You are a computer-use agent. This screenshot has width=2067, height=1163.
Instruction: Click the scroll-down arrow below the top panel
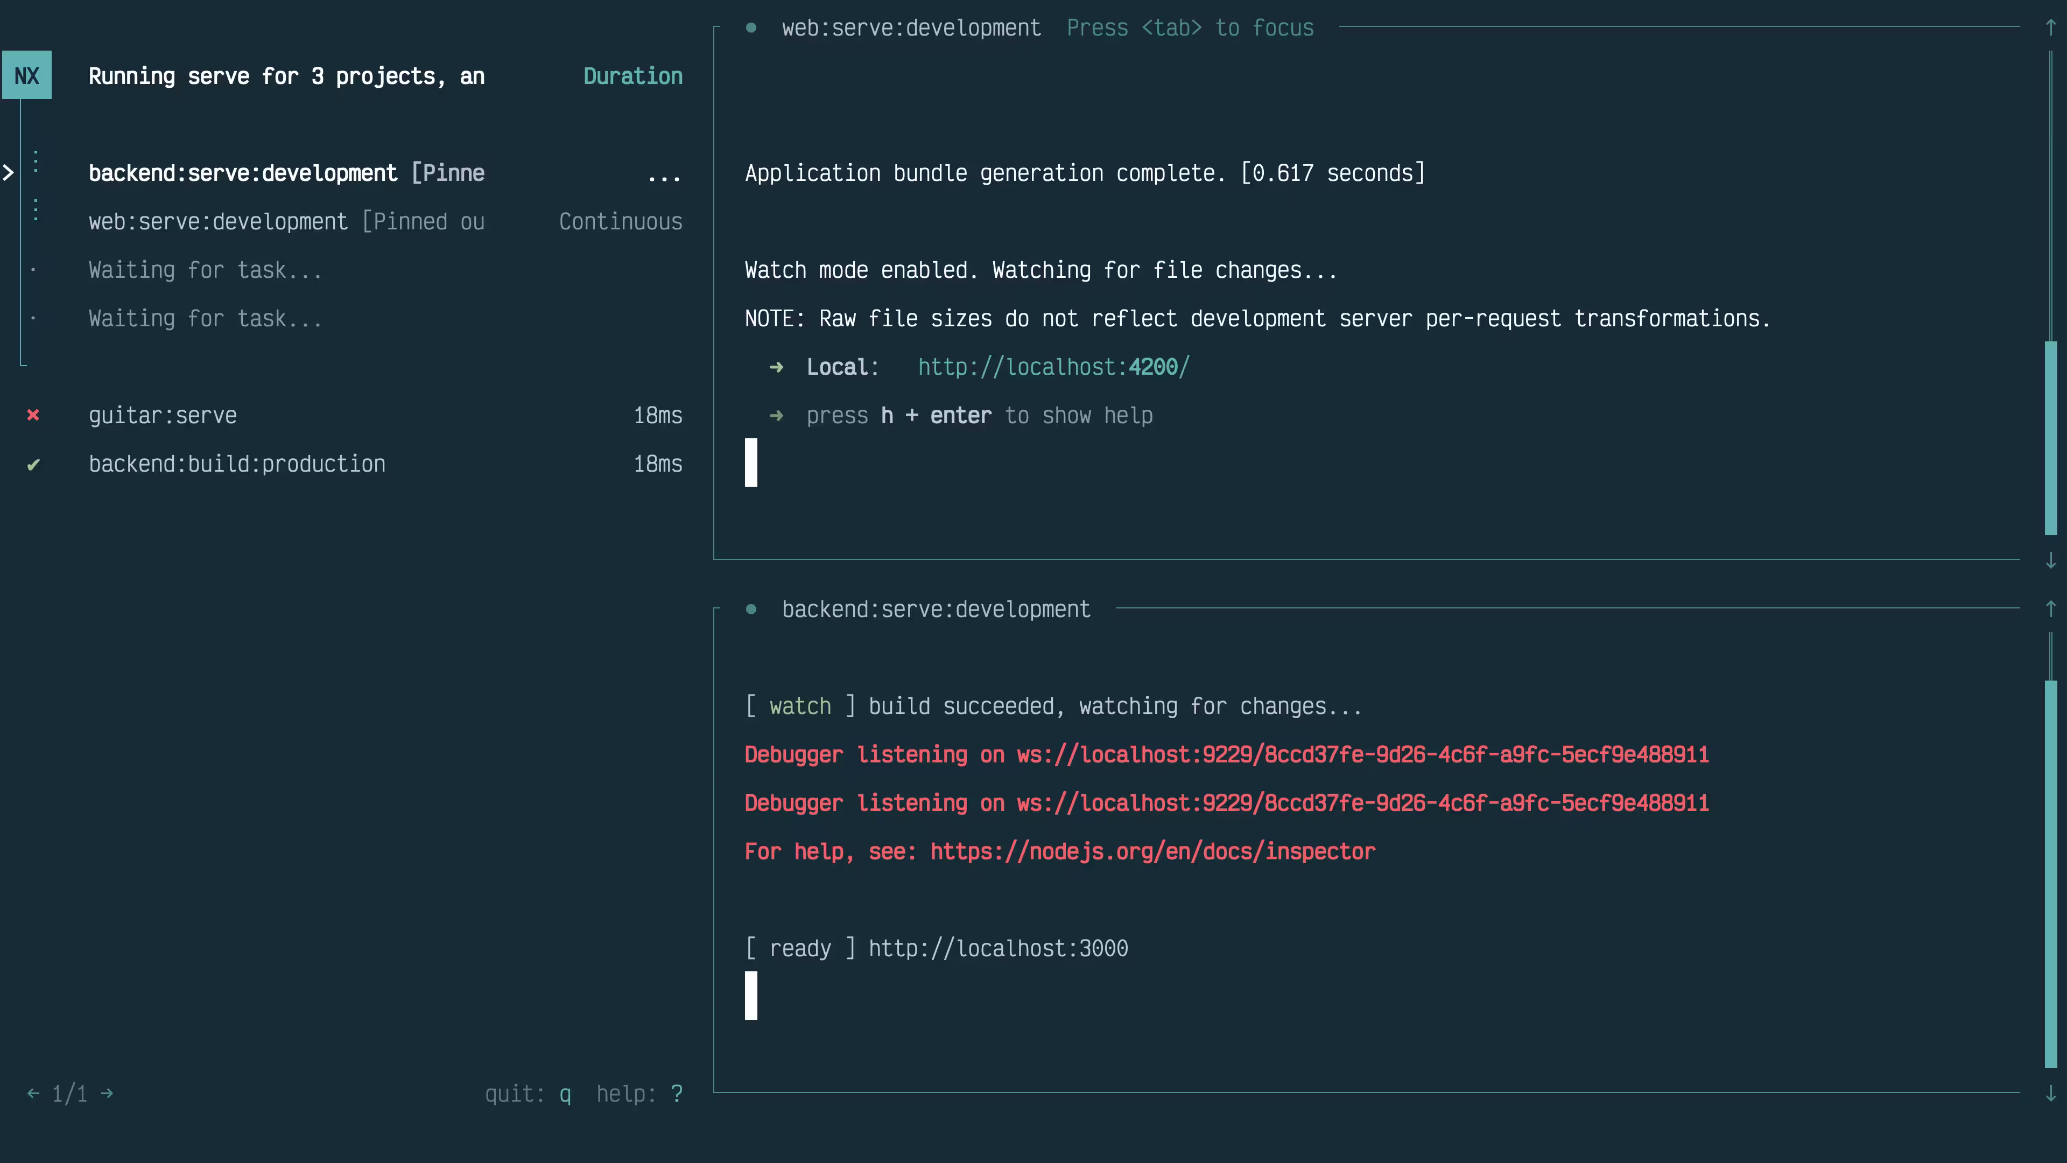(2051, 560)
